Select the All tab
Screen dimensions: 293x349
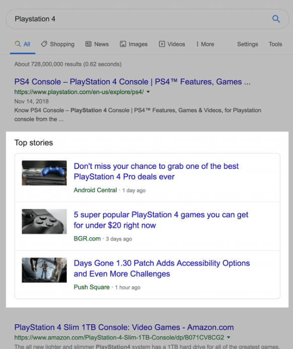coord(23,44)
